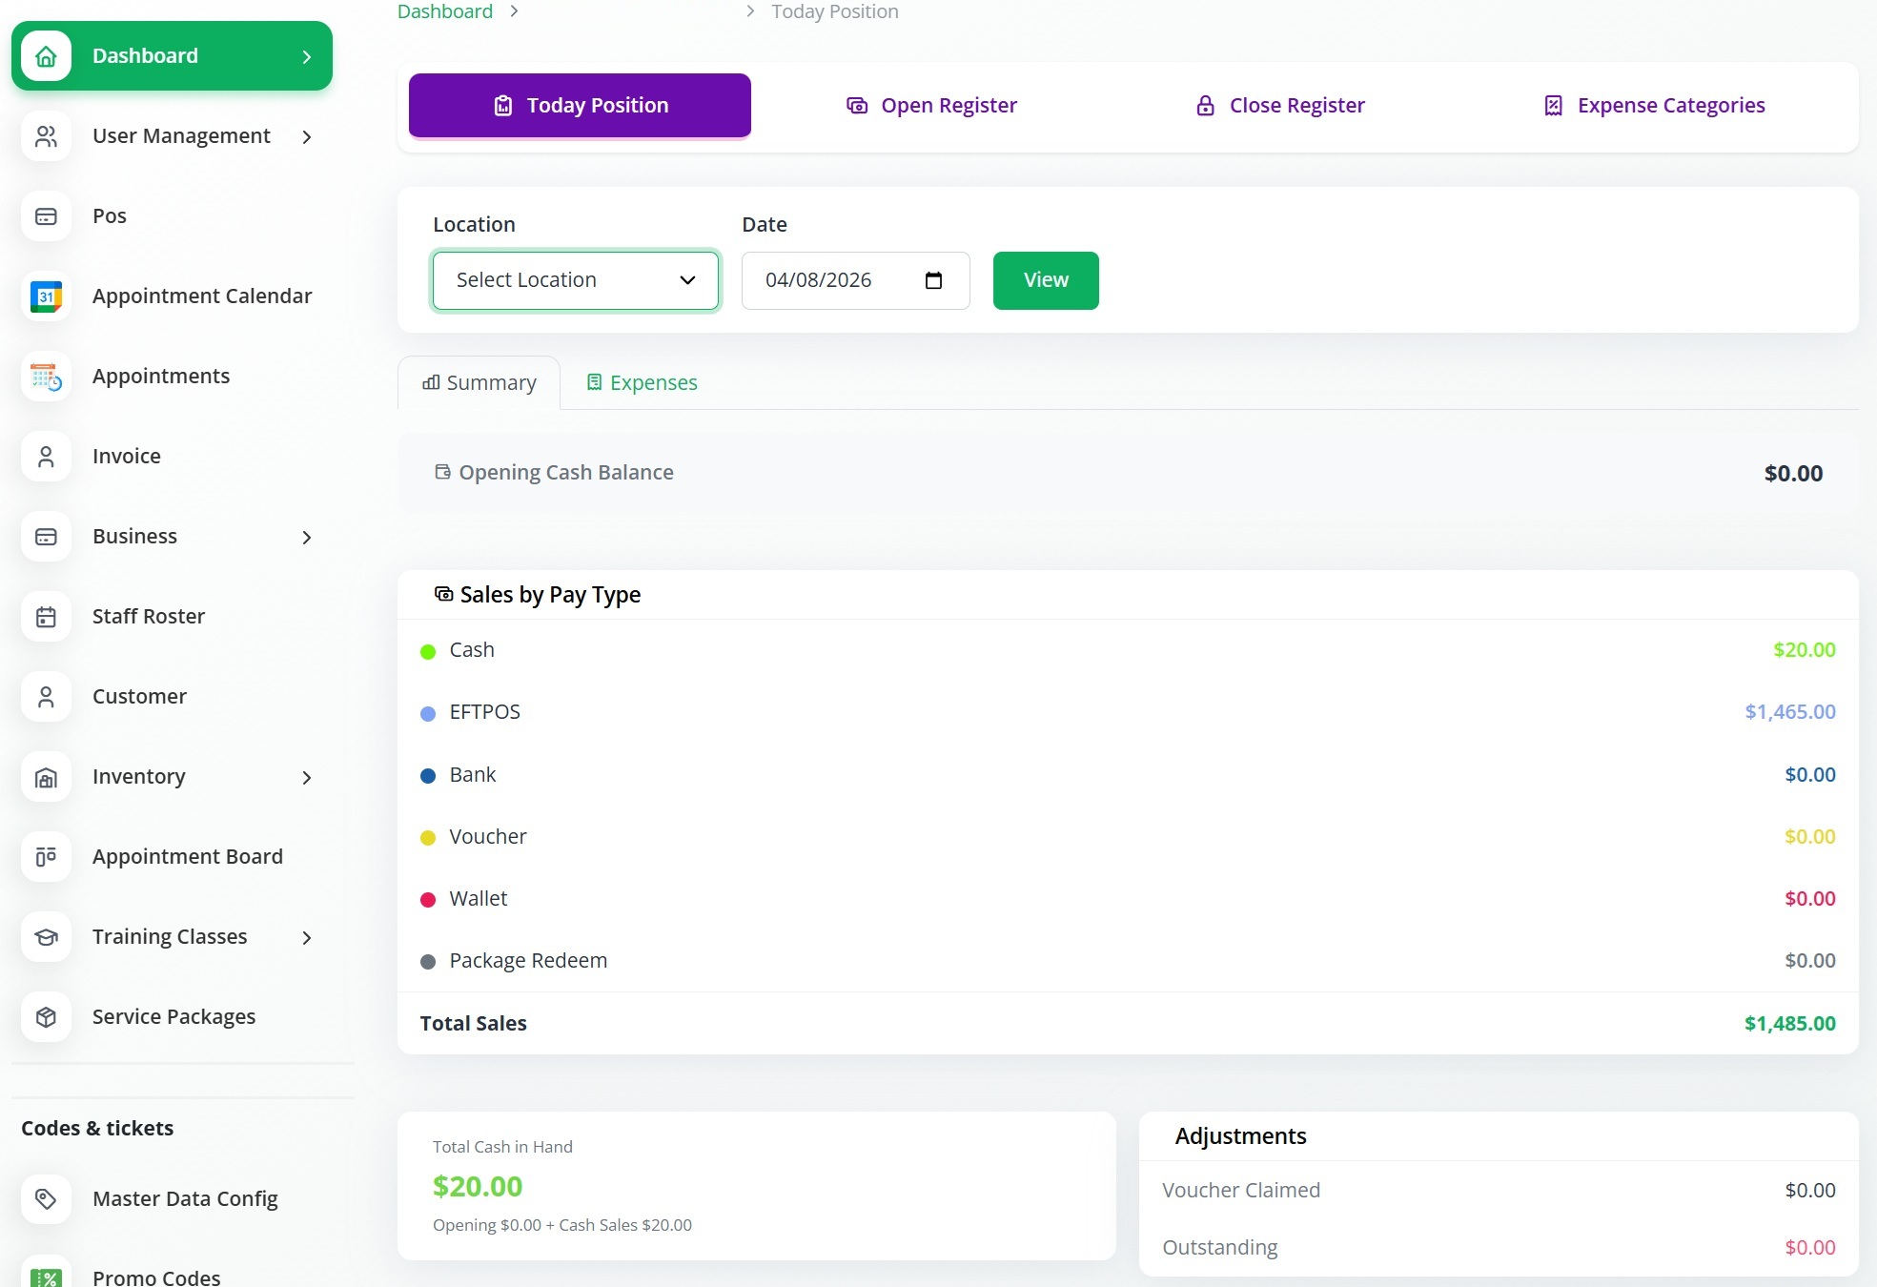Switch to the Open Register tab
Viewport: 1877px width, 1287px height.
tap(931, 106)
